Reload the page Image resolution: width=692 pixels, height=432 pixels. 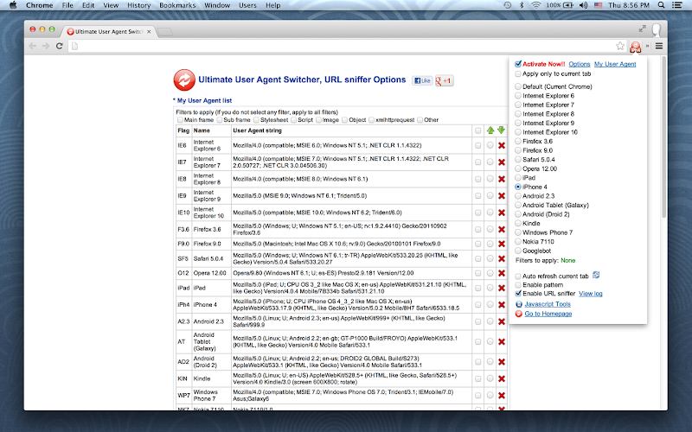click(x=60, y=46)
